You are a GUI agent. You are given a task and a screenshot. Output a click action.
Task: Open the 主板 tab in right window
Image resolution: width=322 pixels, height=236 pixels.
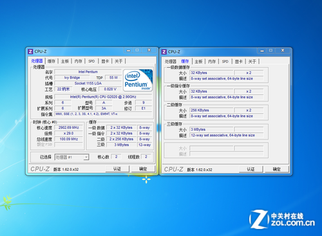pos(198,62)
